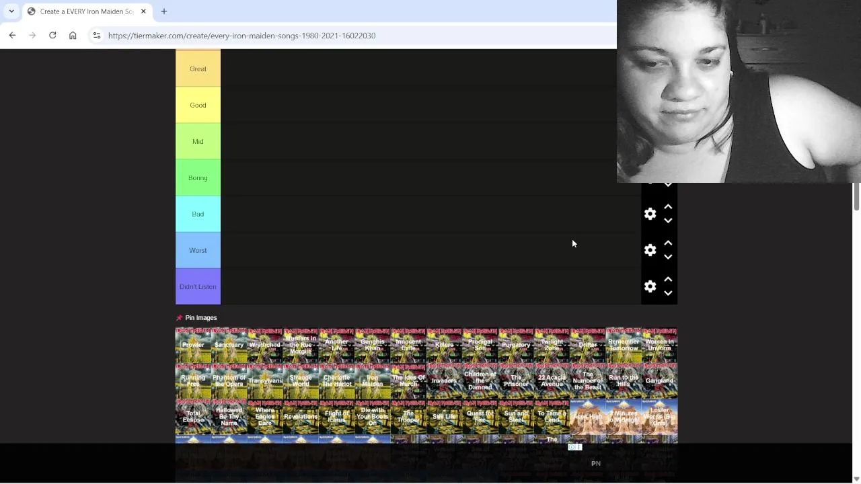The height and width of the screenshot is (484, 861).
Task: Select the Great tier label
Action: 198,69
